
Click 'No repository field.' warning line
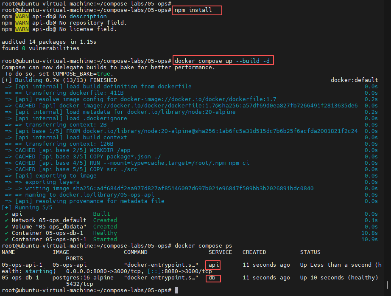tap(64, 23)
